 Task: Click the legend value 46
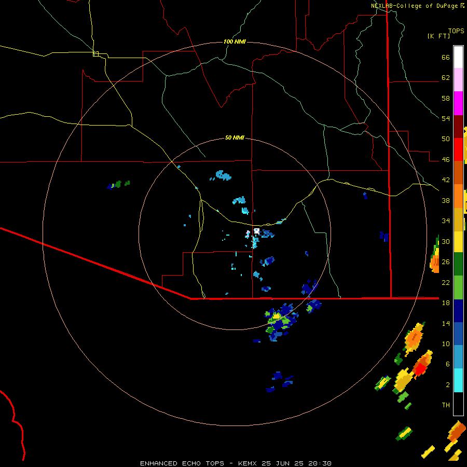pos(446,160)
